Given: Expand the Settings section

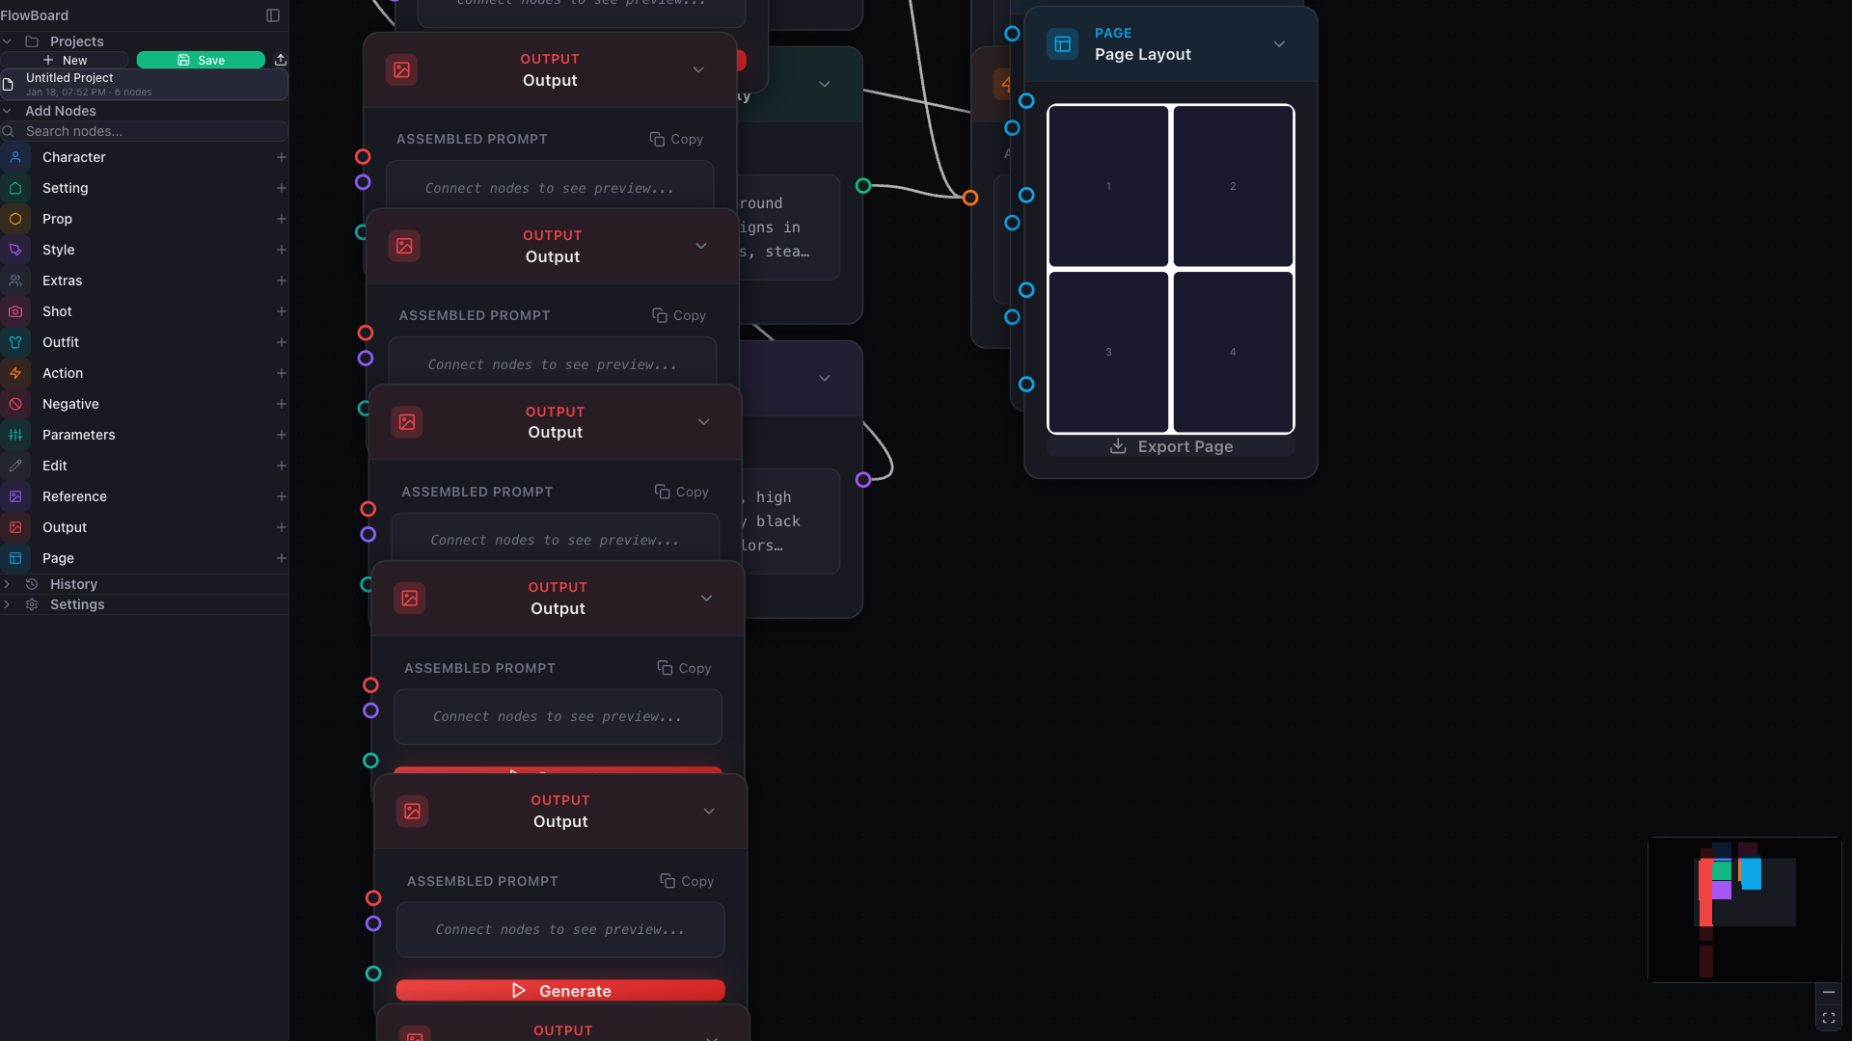Looking at the screenshot, I should [7, 604].
